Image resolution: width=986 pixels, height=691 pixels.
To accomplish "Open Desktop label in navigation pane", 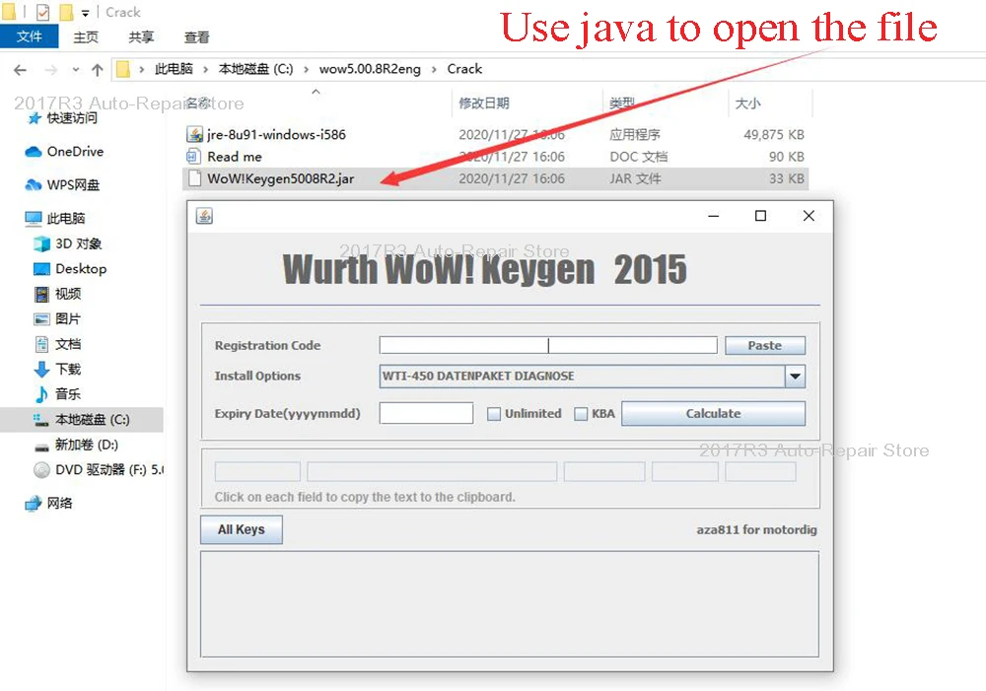I will pos(81,268).
